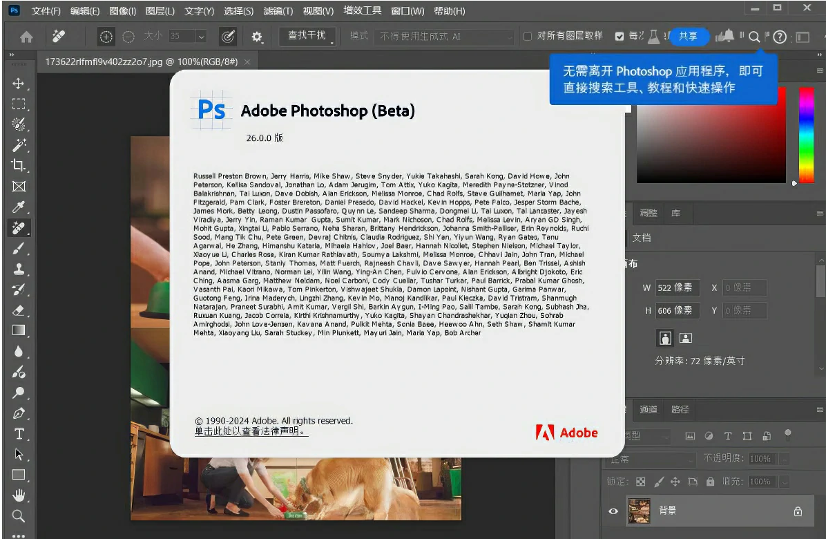
Task: Open the 滤镜(T) menu
Action: click(278, 11)
